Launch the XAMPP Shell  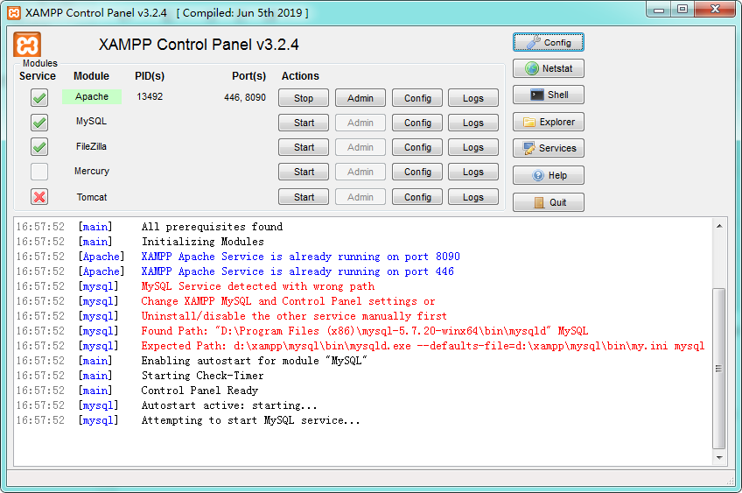(x=549, y=95)
